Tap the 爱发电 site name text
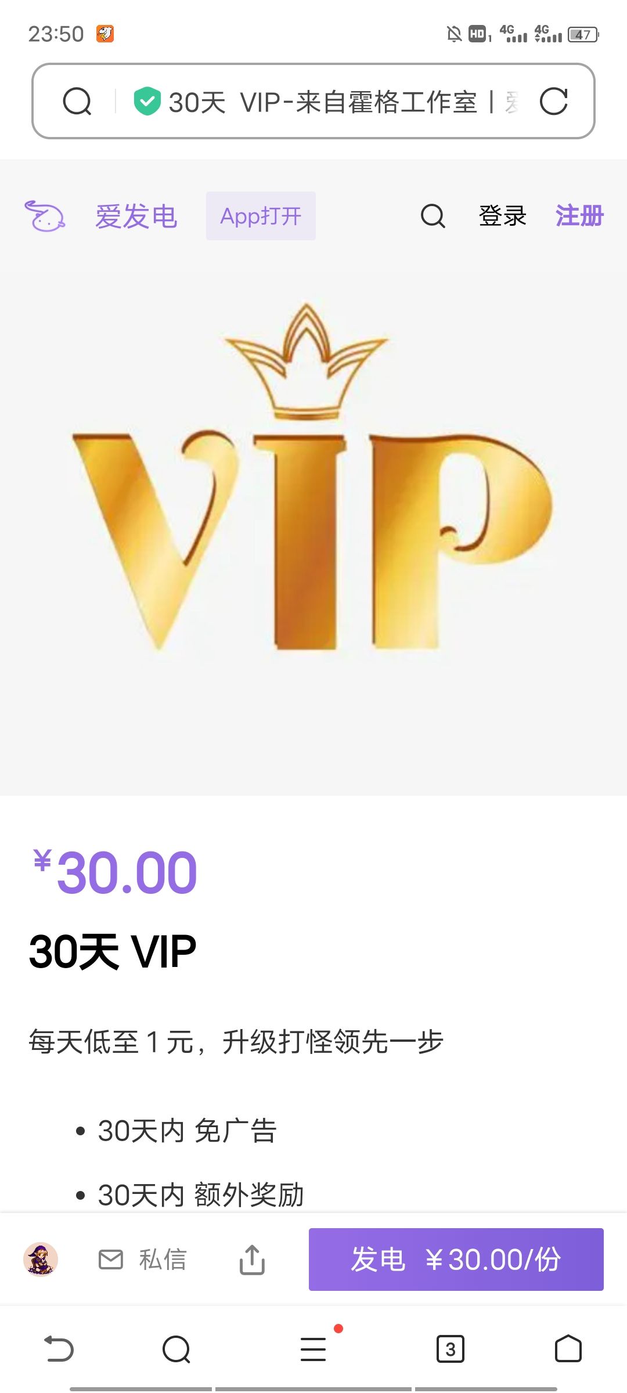The image size is (627, 1393). [x=136, y=216]
